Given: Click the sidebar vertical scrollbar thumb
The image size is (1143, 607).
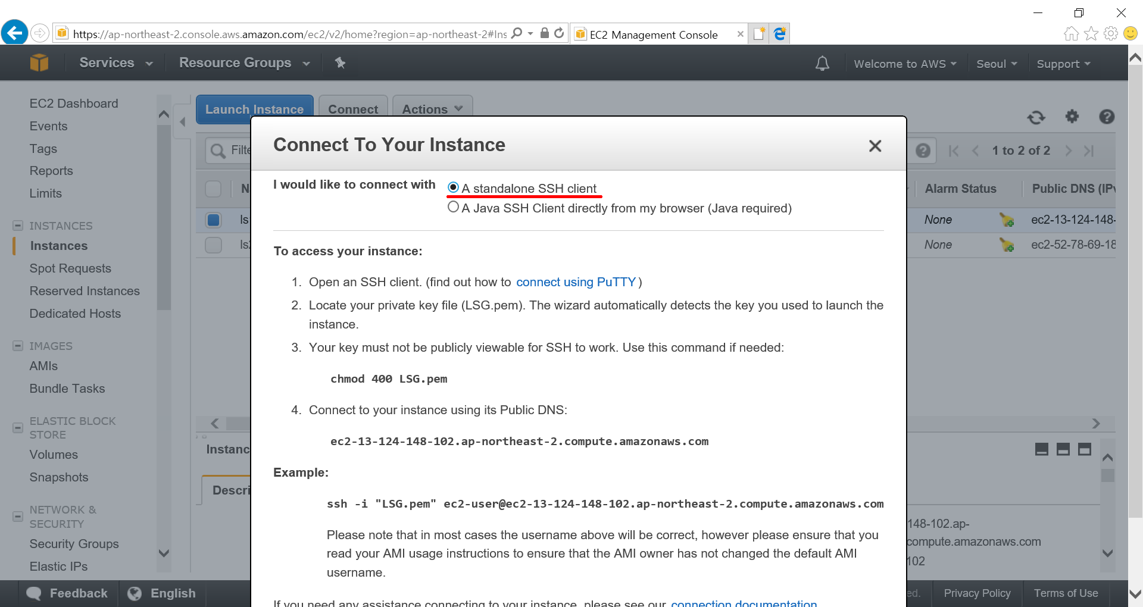Looking at the screenshot, I should (x=164, y=217).
